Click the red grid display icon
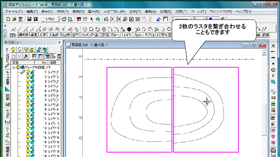The width and height of the screenshot is (280, 157). point(79,19)
